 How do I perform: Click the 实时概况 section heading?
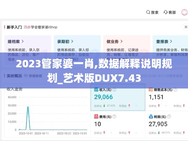pyautogui.click(x=14, y=76)
